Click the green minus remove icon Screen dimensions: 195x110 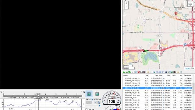(127, 72)
